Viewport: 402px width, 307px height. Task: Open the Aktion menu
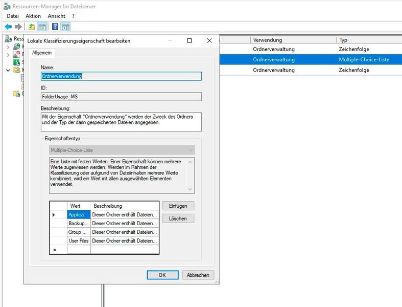33,16
